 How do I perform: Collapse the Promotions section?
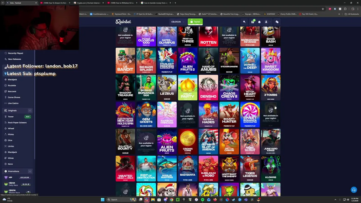[x=30, y=171]
